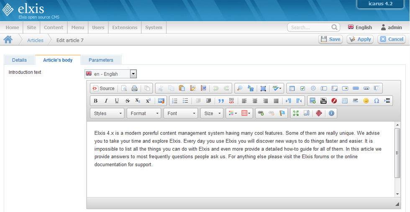Open the admin user menu
The height and width of the screenshot is (212, 410).
(x=392, y=28)
